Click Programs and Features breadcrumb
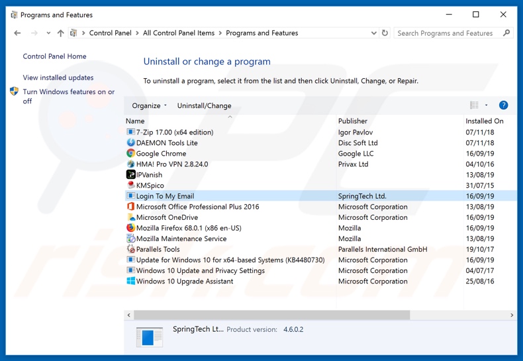 click(262, 33)
